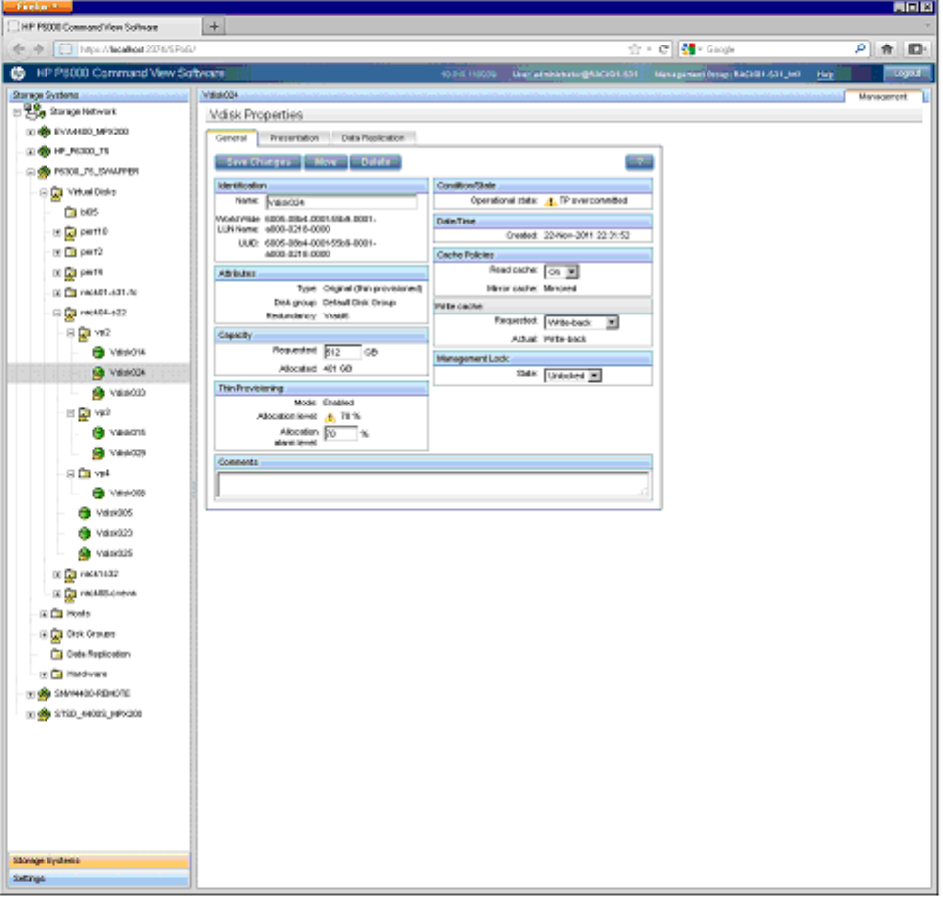Select Vdisk033 in the tree
The width and height of the screenshot is (943, 898).
click(x=128, y=393)
